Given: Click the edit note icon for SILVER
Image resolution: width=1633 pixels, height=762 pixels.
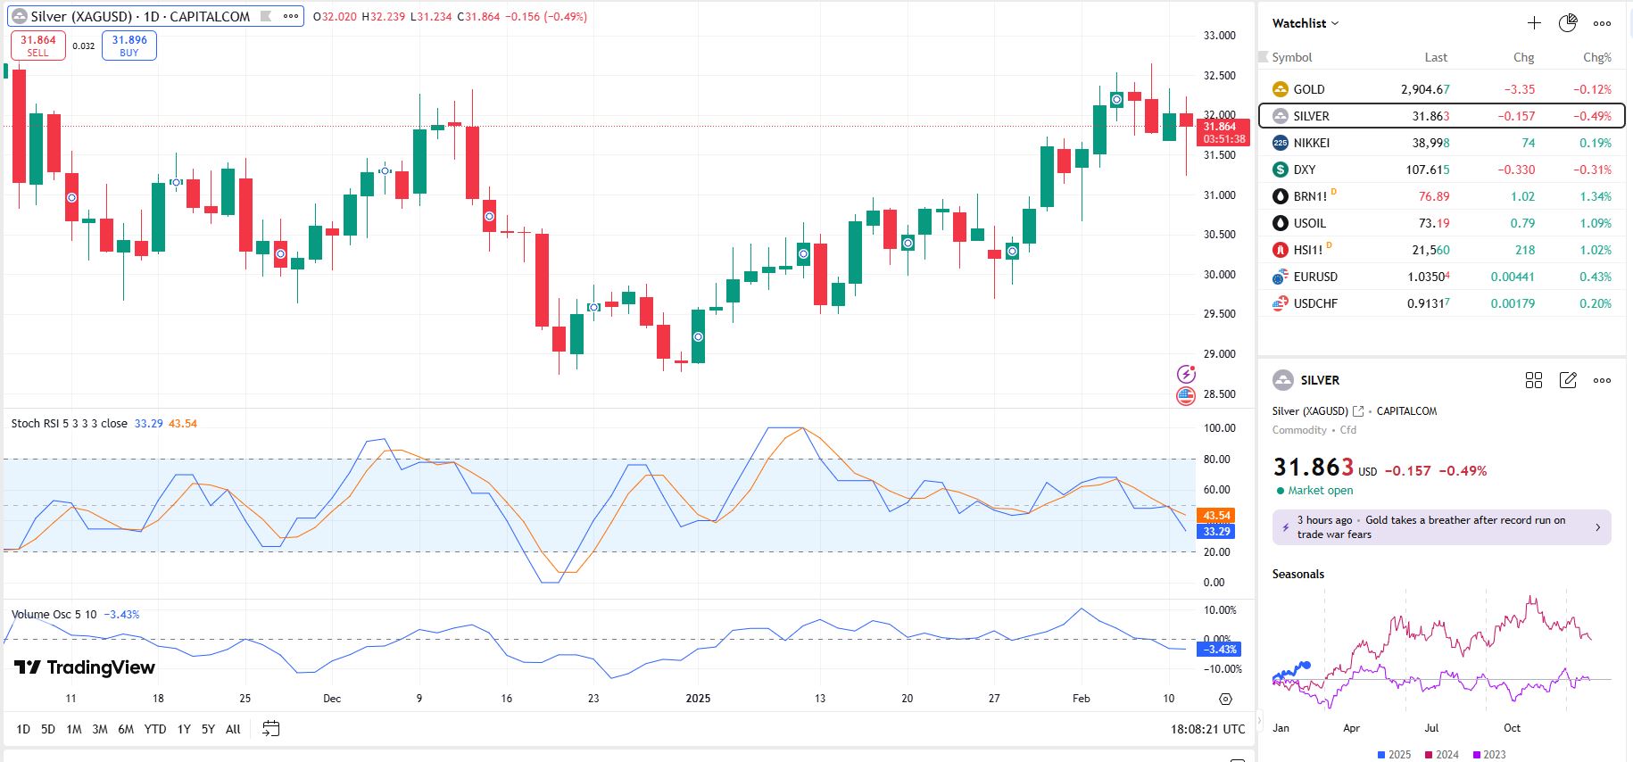Looking at the screenshot, I should tap(1568, 380).
